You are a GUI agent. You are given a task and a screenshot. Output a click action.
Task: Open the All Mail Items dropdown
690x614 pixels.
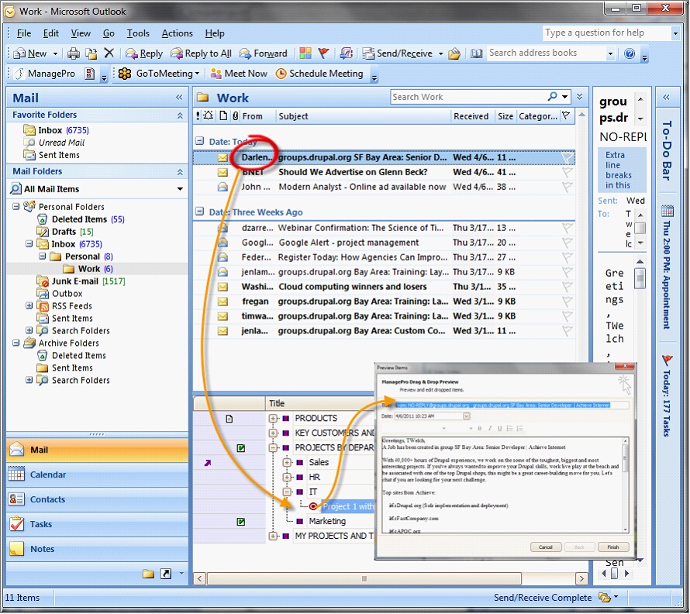[180, 189]
